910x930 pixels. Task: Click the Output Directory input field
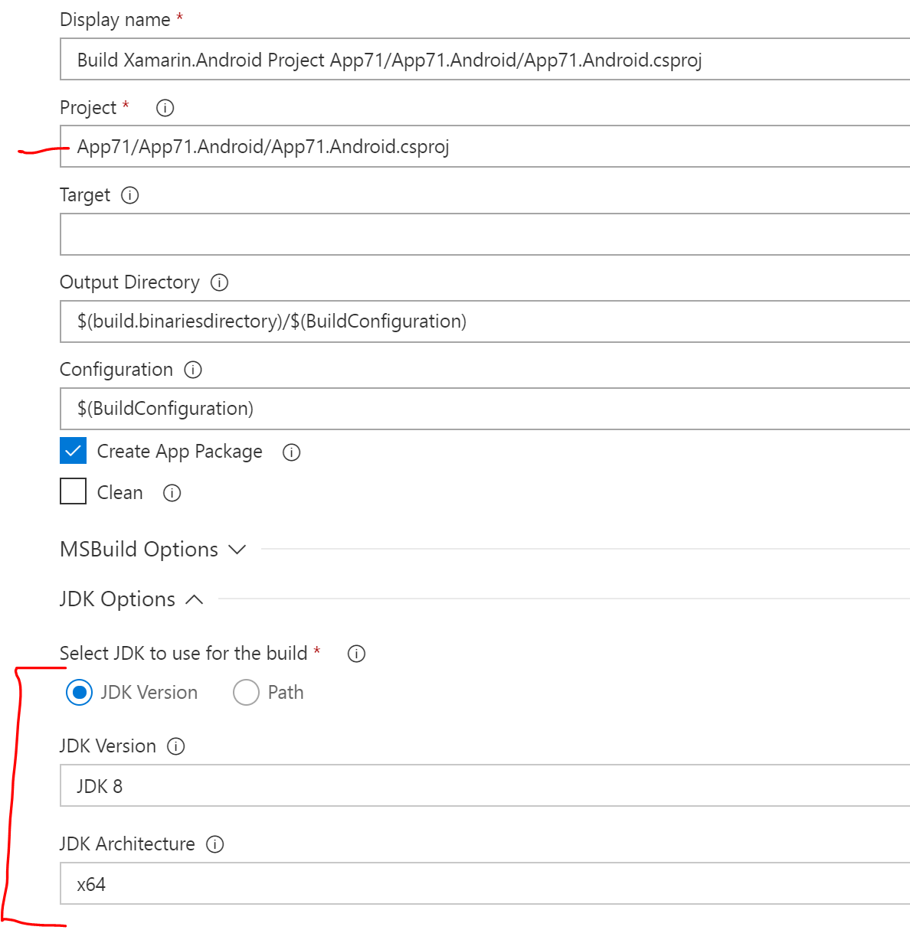[485, 321]
